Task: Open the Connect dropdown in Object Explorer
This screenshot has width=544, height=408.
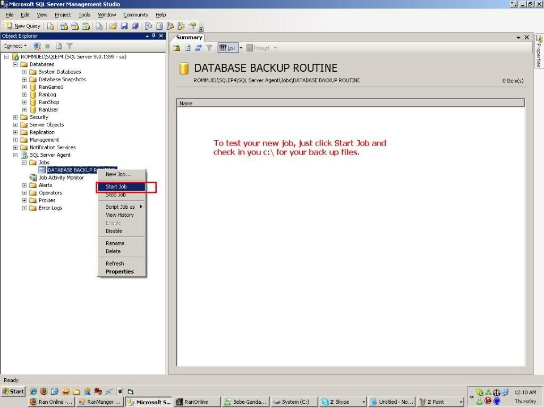Action: [15, 46]
